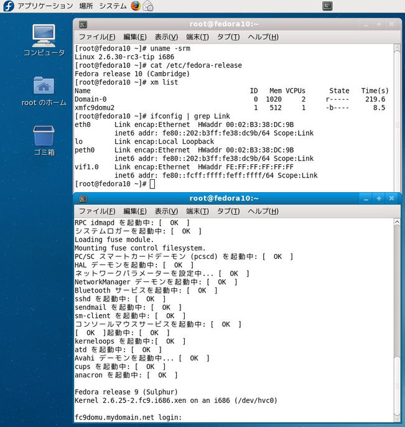Click lower terminal vertical scrollbar track
The width and height of the screenshot is (405, 427).
(397, 320)
